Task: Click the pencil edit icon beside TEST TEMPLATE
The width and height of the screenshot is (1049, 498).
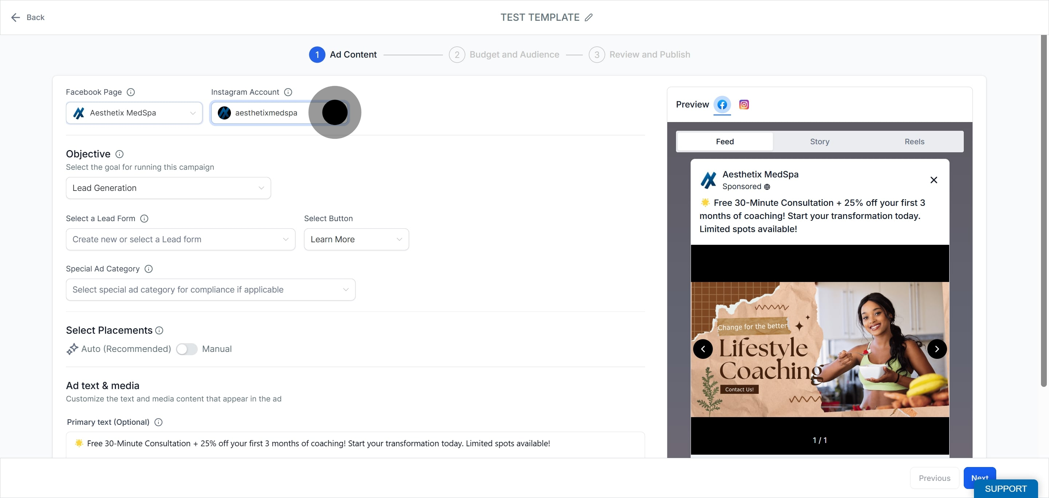Action: pyautogui.click(x=589, y=17)
